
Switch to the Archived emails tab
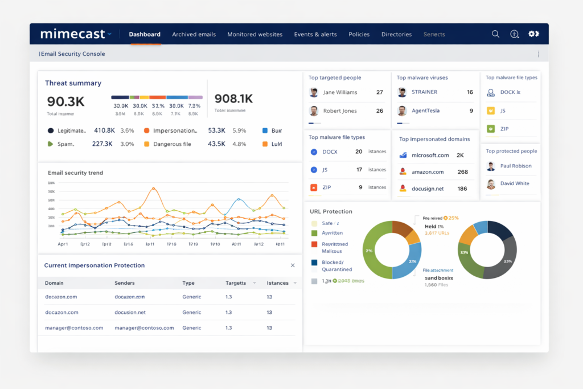194,34
